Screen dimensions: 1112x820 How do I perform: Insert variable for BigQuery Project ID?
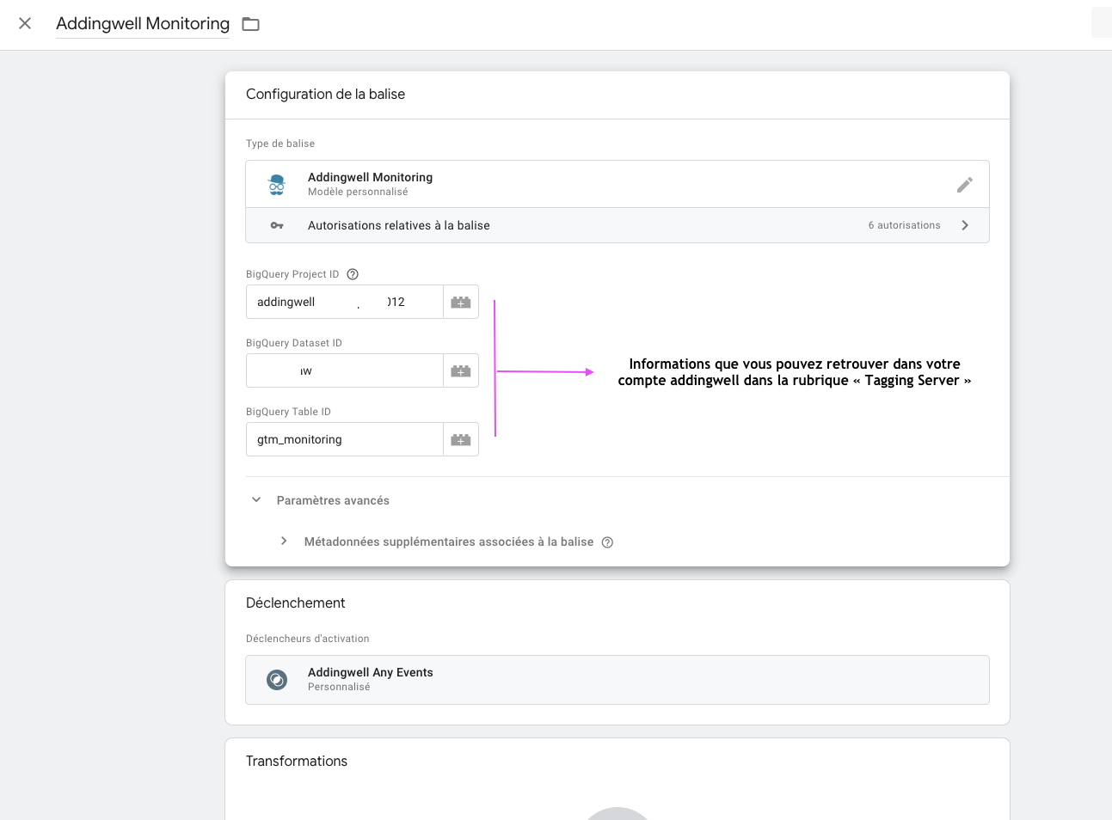461,302
